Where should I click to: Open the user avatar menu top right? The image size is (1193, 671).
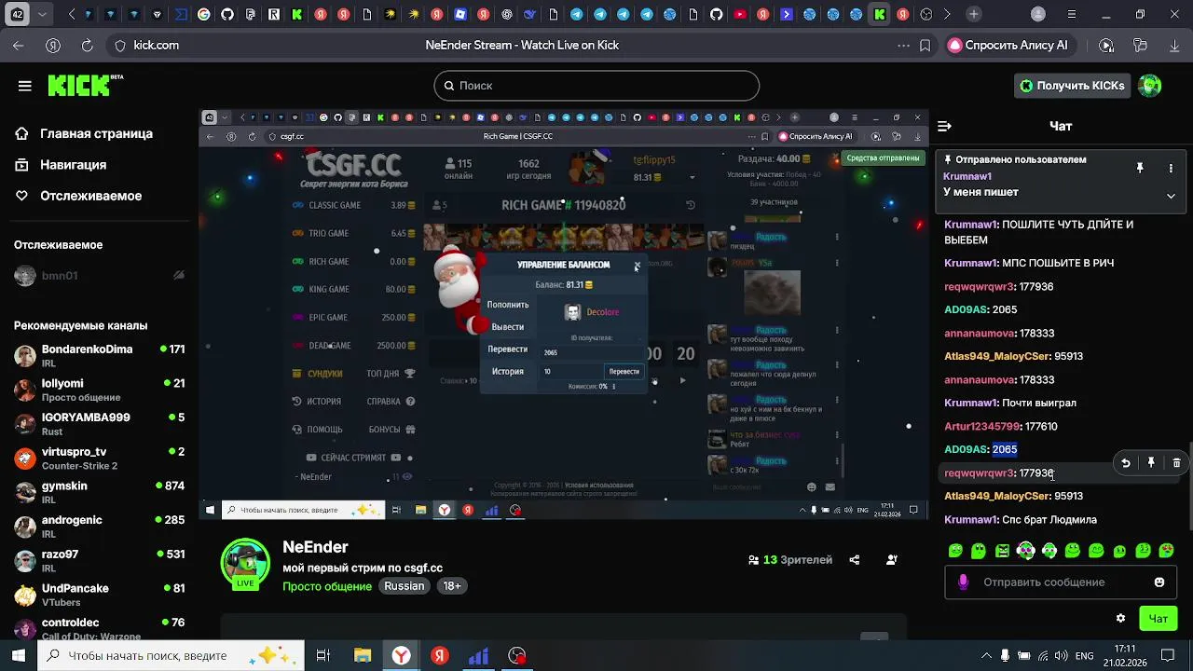(x=1150, y=86)
